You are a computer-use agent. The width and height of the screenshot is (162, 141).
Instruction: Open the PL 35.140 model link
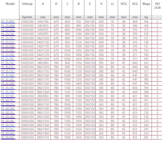8,84
